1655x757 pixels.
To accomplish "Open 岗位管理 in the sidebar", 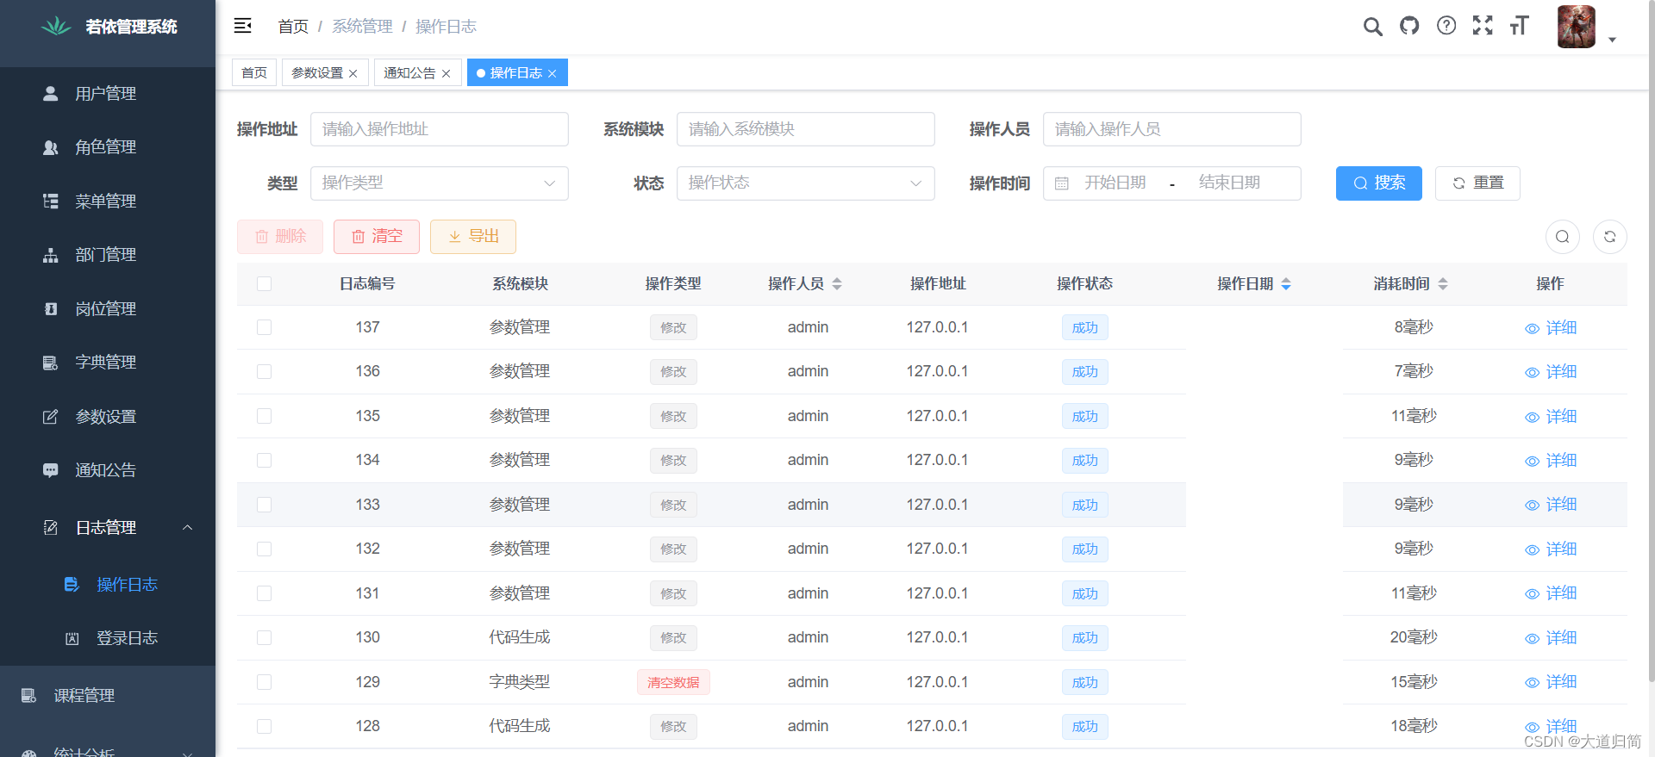I will point(108,309).
